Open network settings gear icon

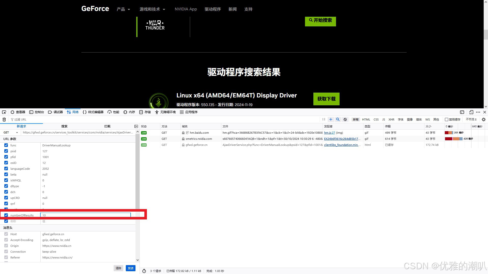(483, 119)
